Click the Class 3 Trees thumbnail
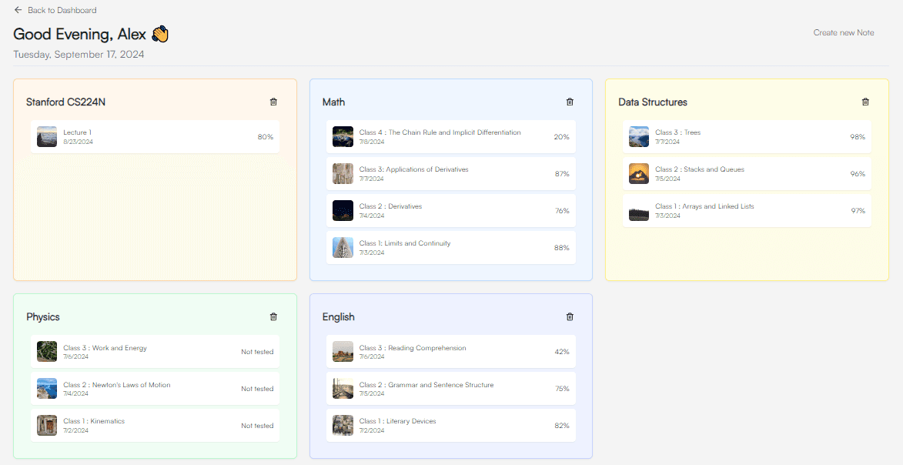Screen dimensions: 903x465 [x=639, y=137]
